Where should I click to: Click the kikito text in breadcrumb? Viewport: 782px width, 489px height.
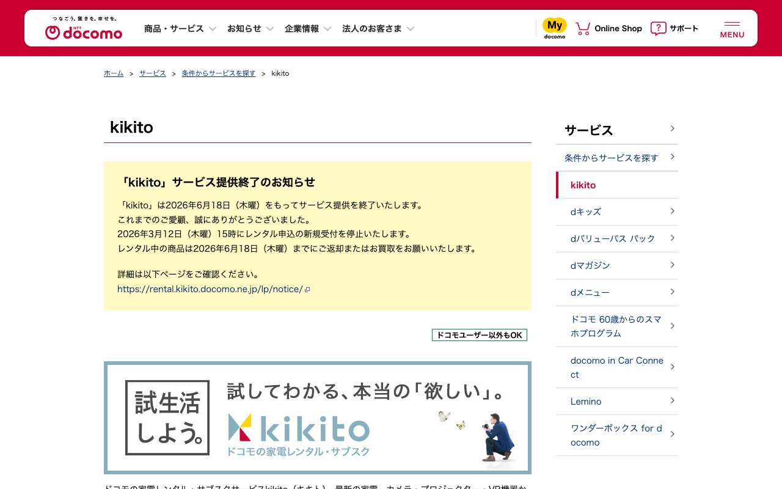click(280, 73)
